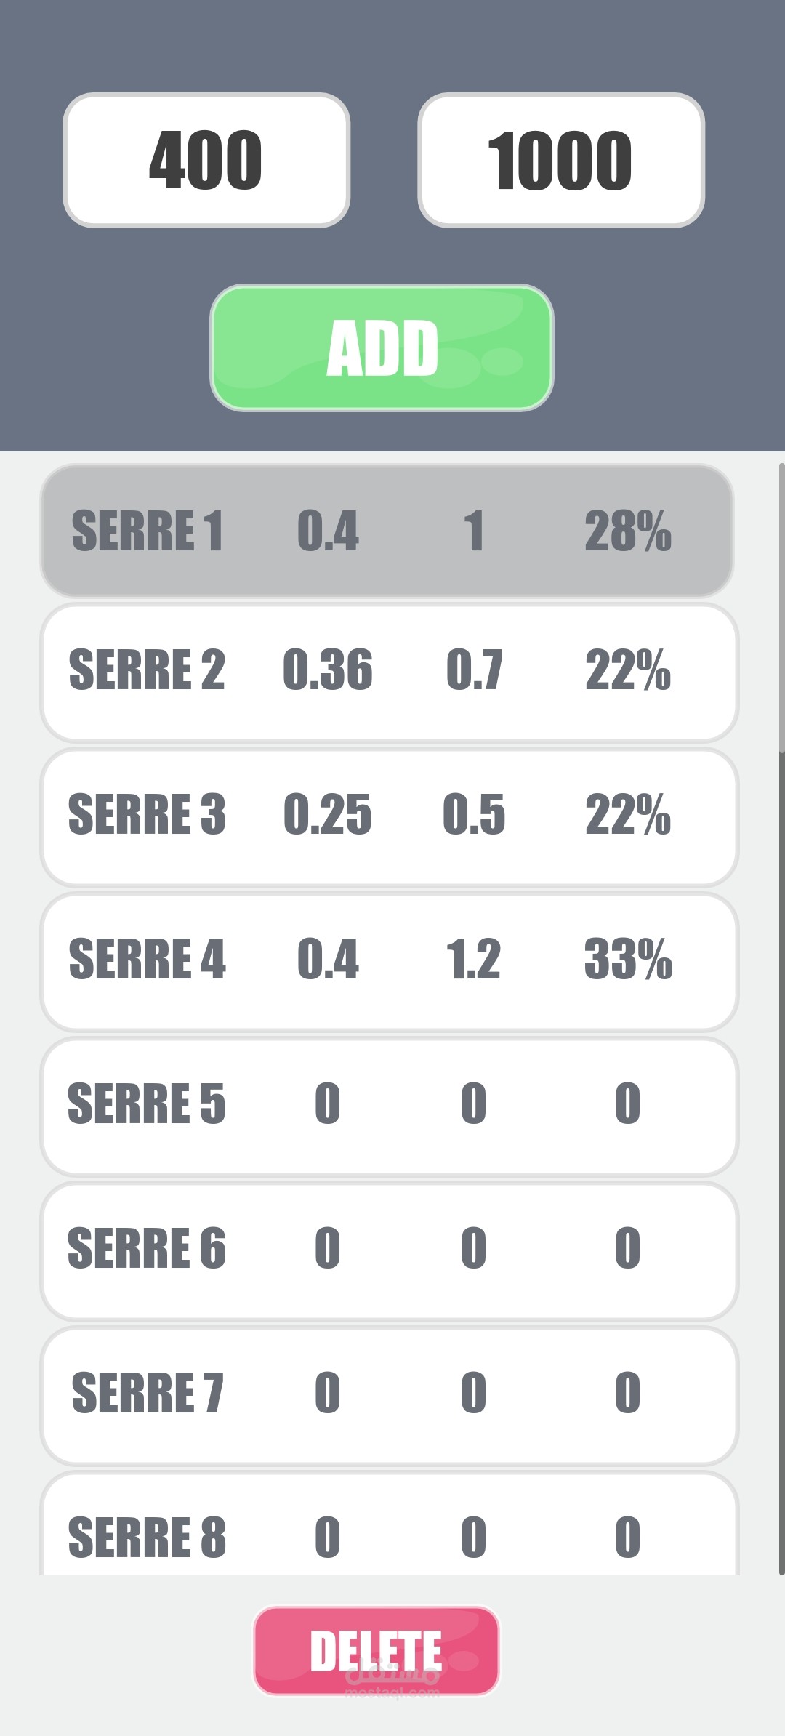Click the 33% value in SERRE 4
The width and height of the screenshot is (785, 1736).
pos(628,960)
